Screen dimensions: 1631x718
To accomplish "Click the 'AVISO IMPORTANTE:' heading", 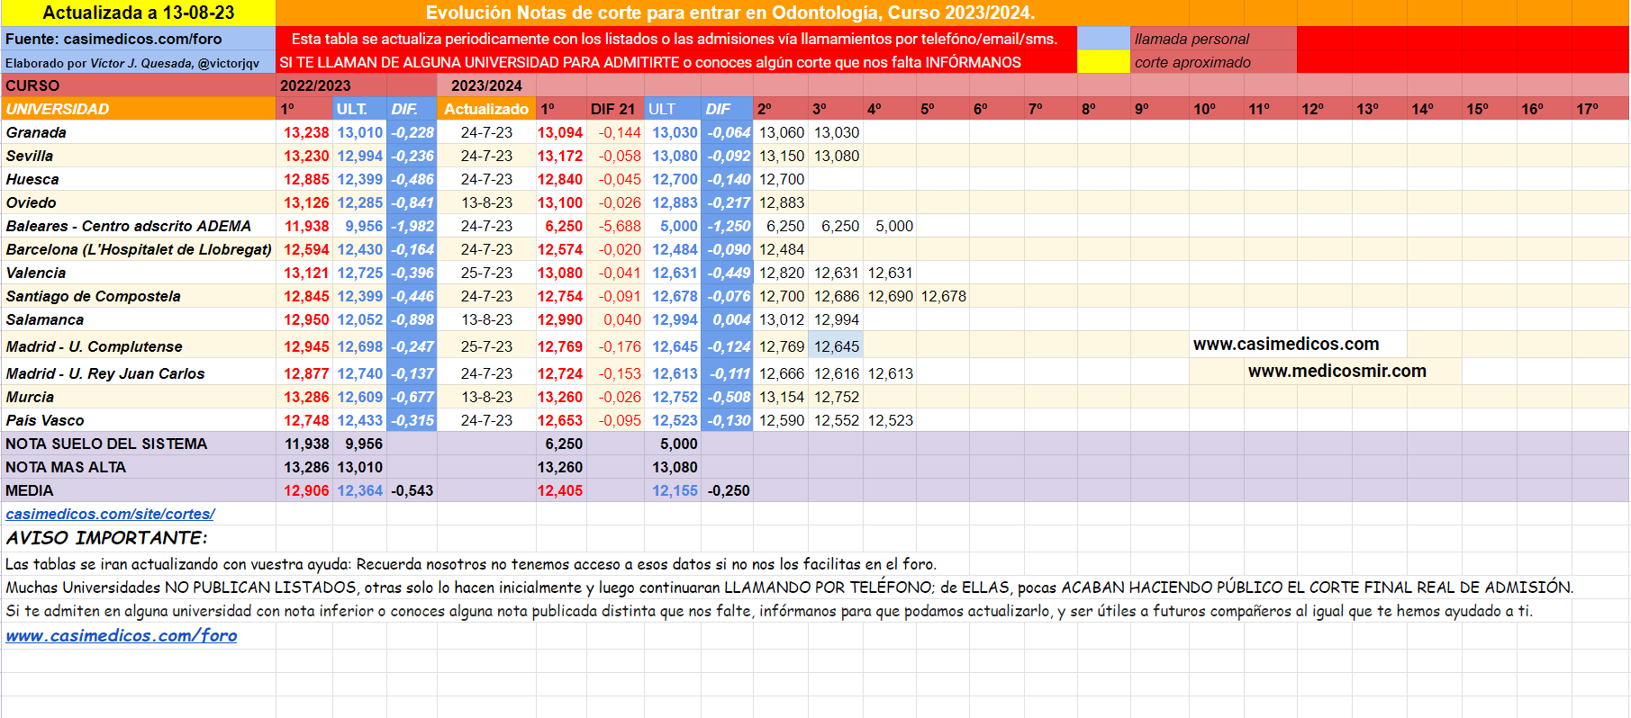I will (106, 538).
